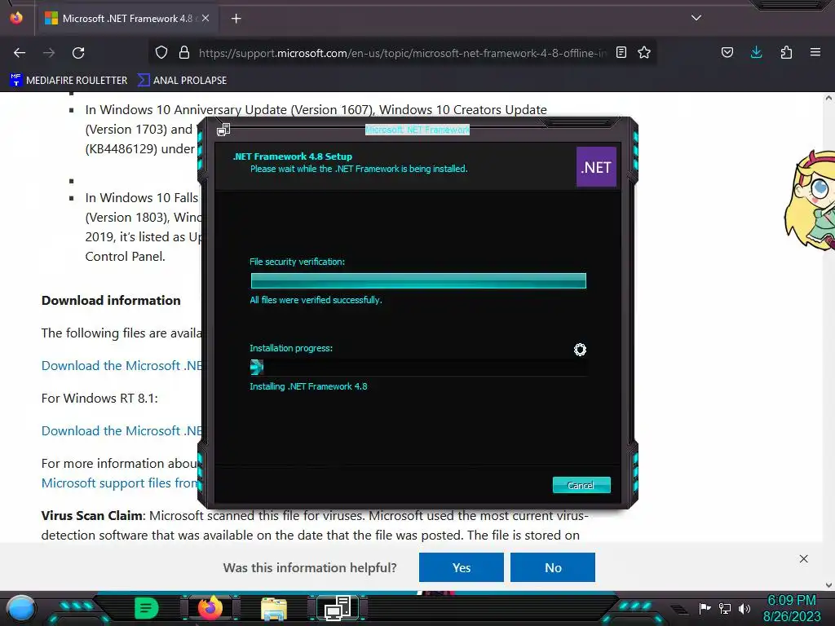Open the Windows RT Download the Microsoft link
Image resolution: width=835 pixels, height=626 pixels.
point(121,430)
